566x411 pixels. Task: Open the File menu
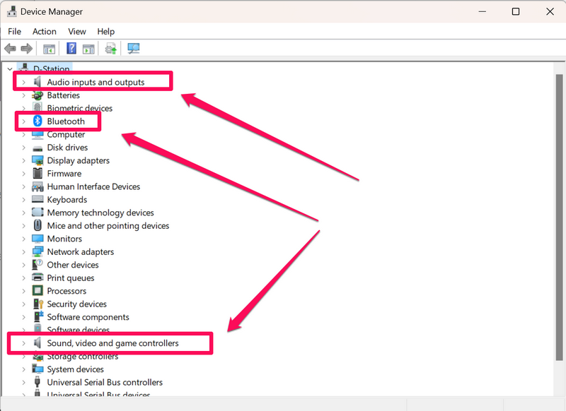click(15, 31)
